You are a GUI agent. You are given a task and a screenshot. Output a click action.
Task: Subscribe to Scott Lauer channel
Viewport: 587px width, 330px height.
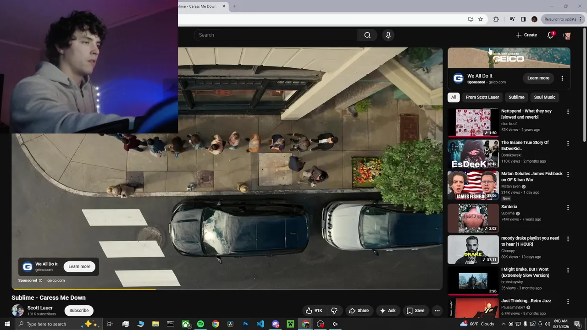tap(79, 311)
